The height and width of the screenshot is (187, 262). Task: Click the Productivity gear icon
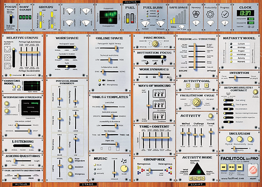pyautogui.click(x=210, y=14)
